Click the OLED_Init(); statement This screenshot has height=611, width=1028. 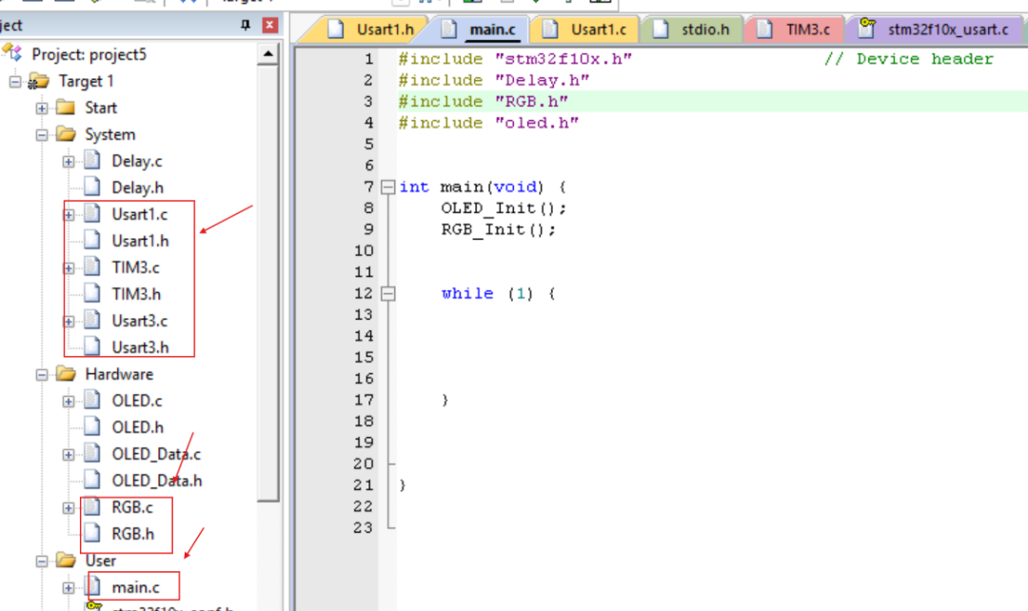504,208
